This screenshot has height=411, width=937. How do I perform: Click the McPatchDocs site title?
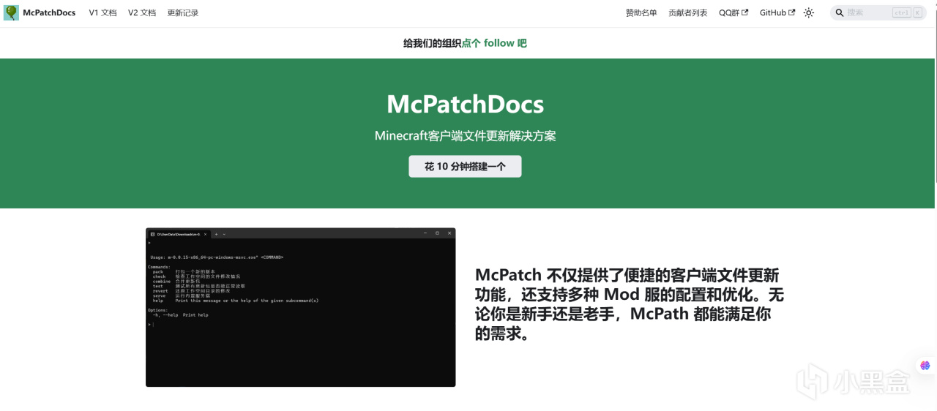[49, 13]
